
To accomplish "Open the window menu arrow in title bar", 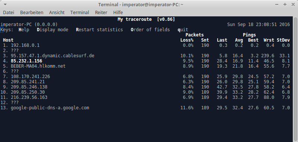I will (x=5, y=4).
